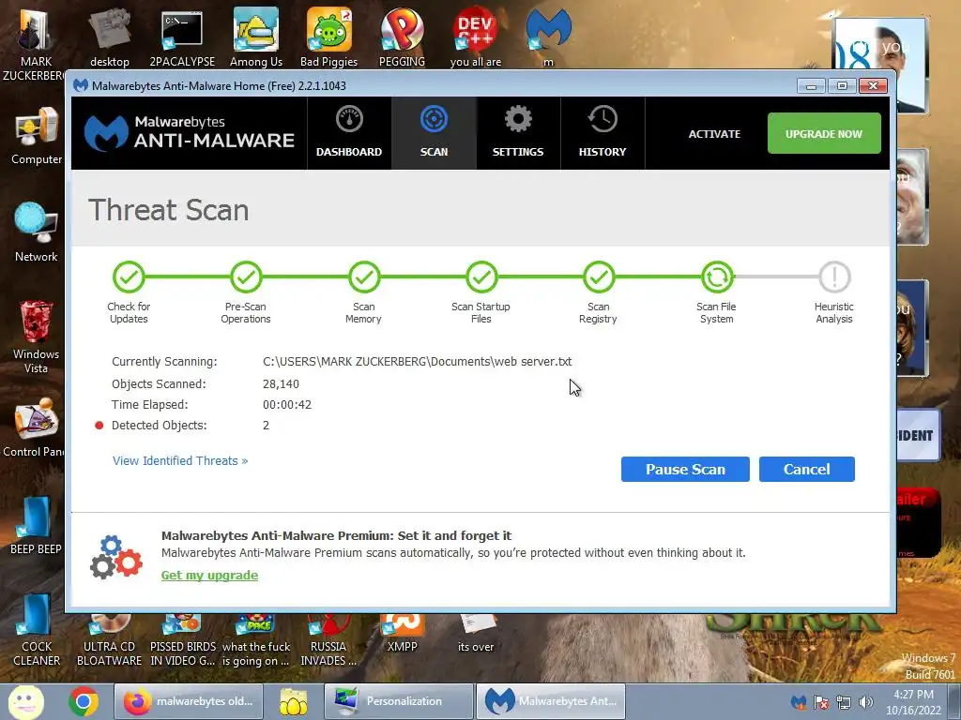
Task: Select the BEEP BEEP desktop shortcut
Action: 36,525
